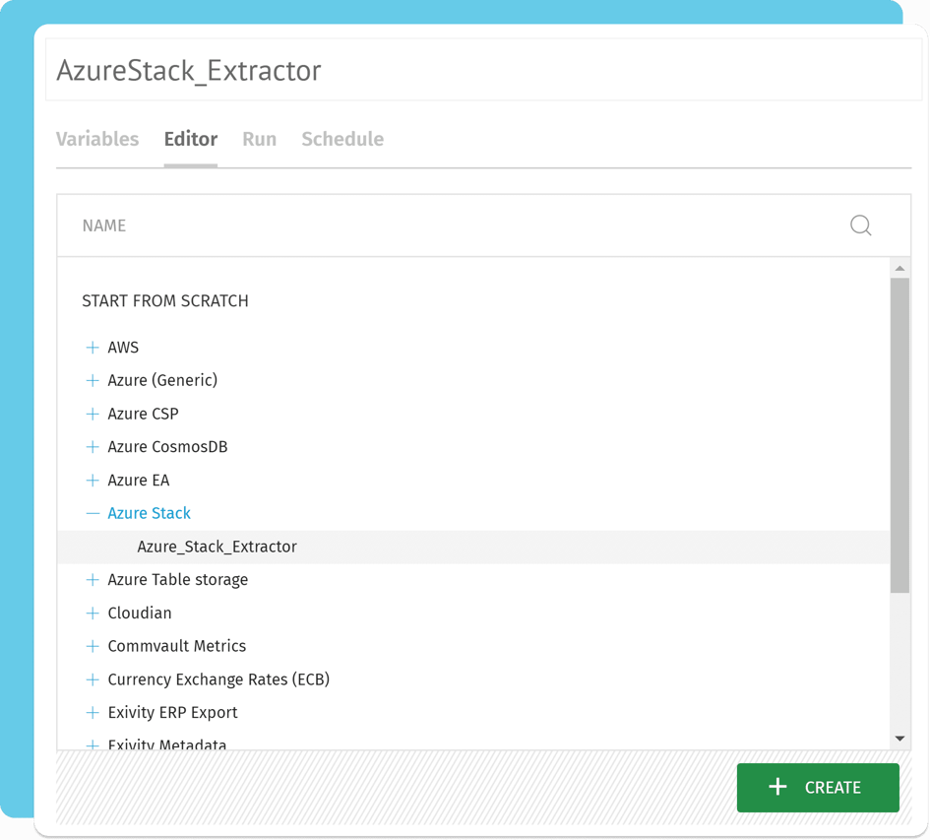Expand Currency Exchange Rates (ECB) node
This screenshot has width=930, height=840.
click(93, 679)
